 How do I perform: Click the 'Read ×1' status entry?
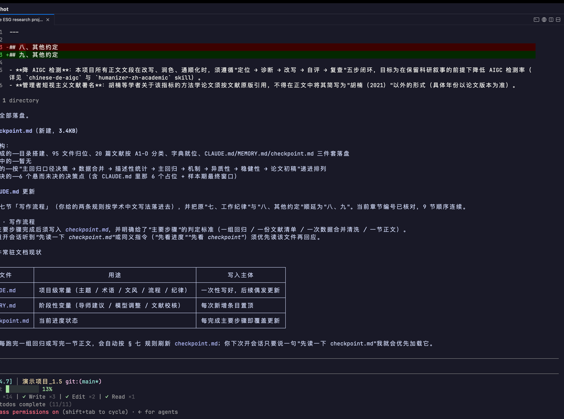tap(120, 397)
